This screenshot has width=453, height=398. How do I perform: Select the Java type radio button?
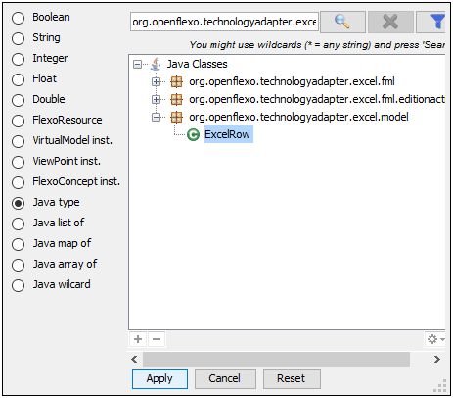point(18,203)
